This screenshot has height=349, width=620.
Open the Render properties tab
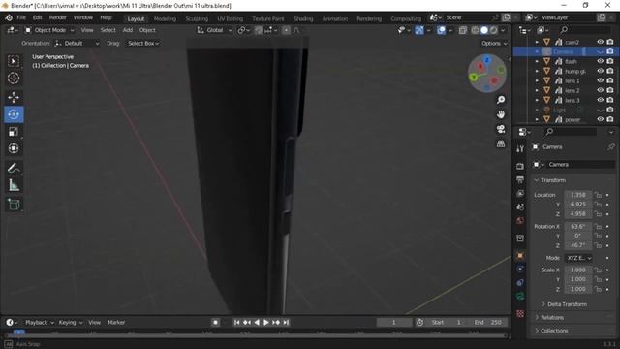click(x=520, y=166)
